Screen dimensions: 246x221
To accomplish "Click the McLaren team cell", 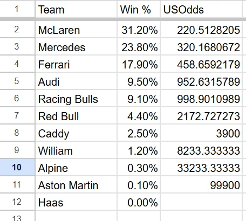I will click(76, 30).
